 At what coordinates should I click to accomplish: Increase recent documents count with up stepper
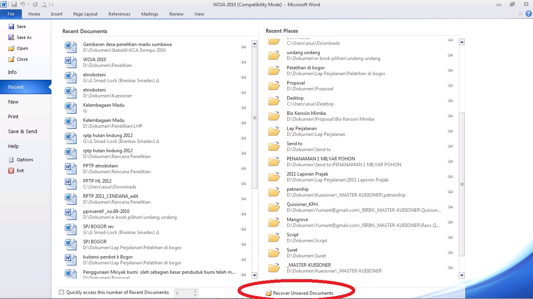pos(195,291)
